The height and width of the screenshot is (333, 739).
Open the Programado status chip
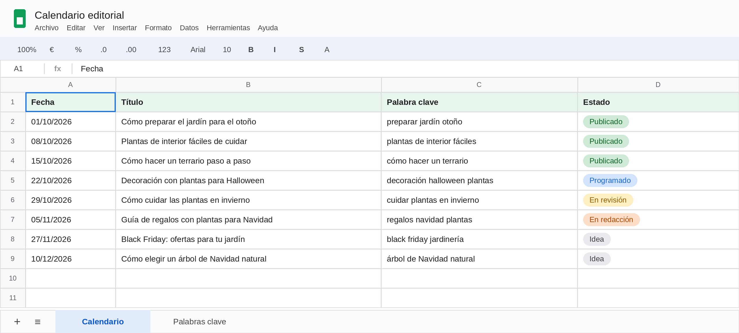610,180
